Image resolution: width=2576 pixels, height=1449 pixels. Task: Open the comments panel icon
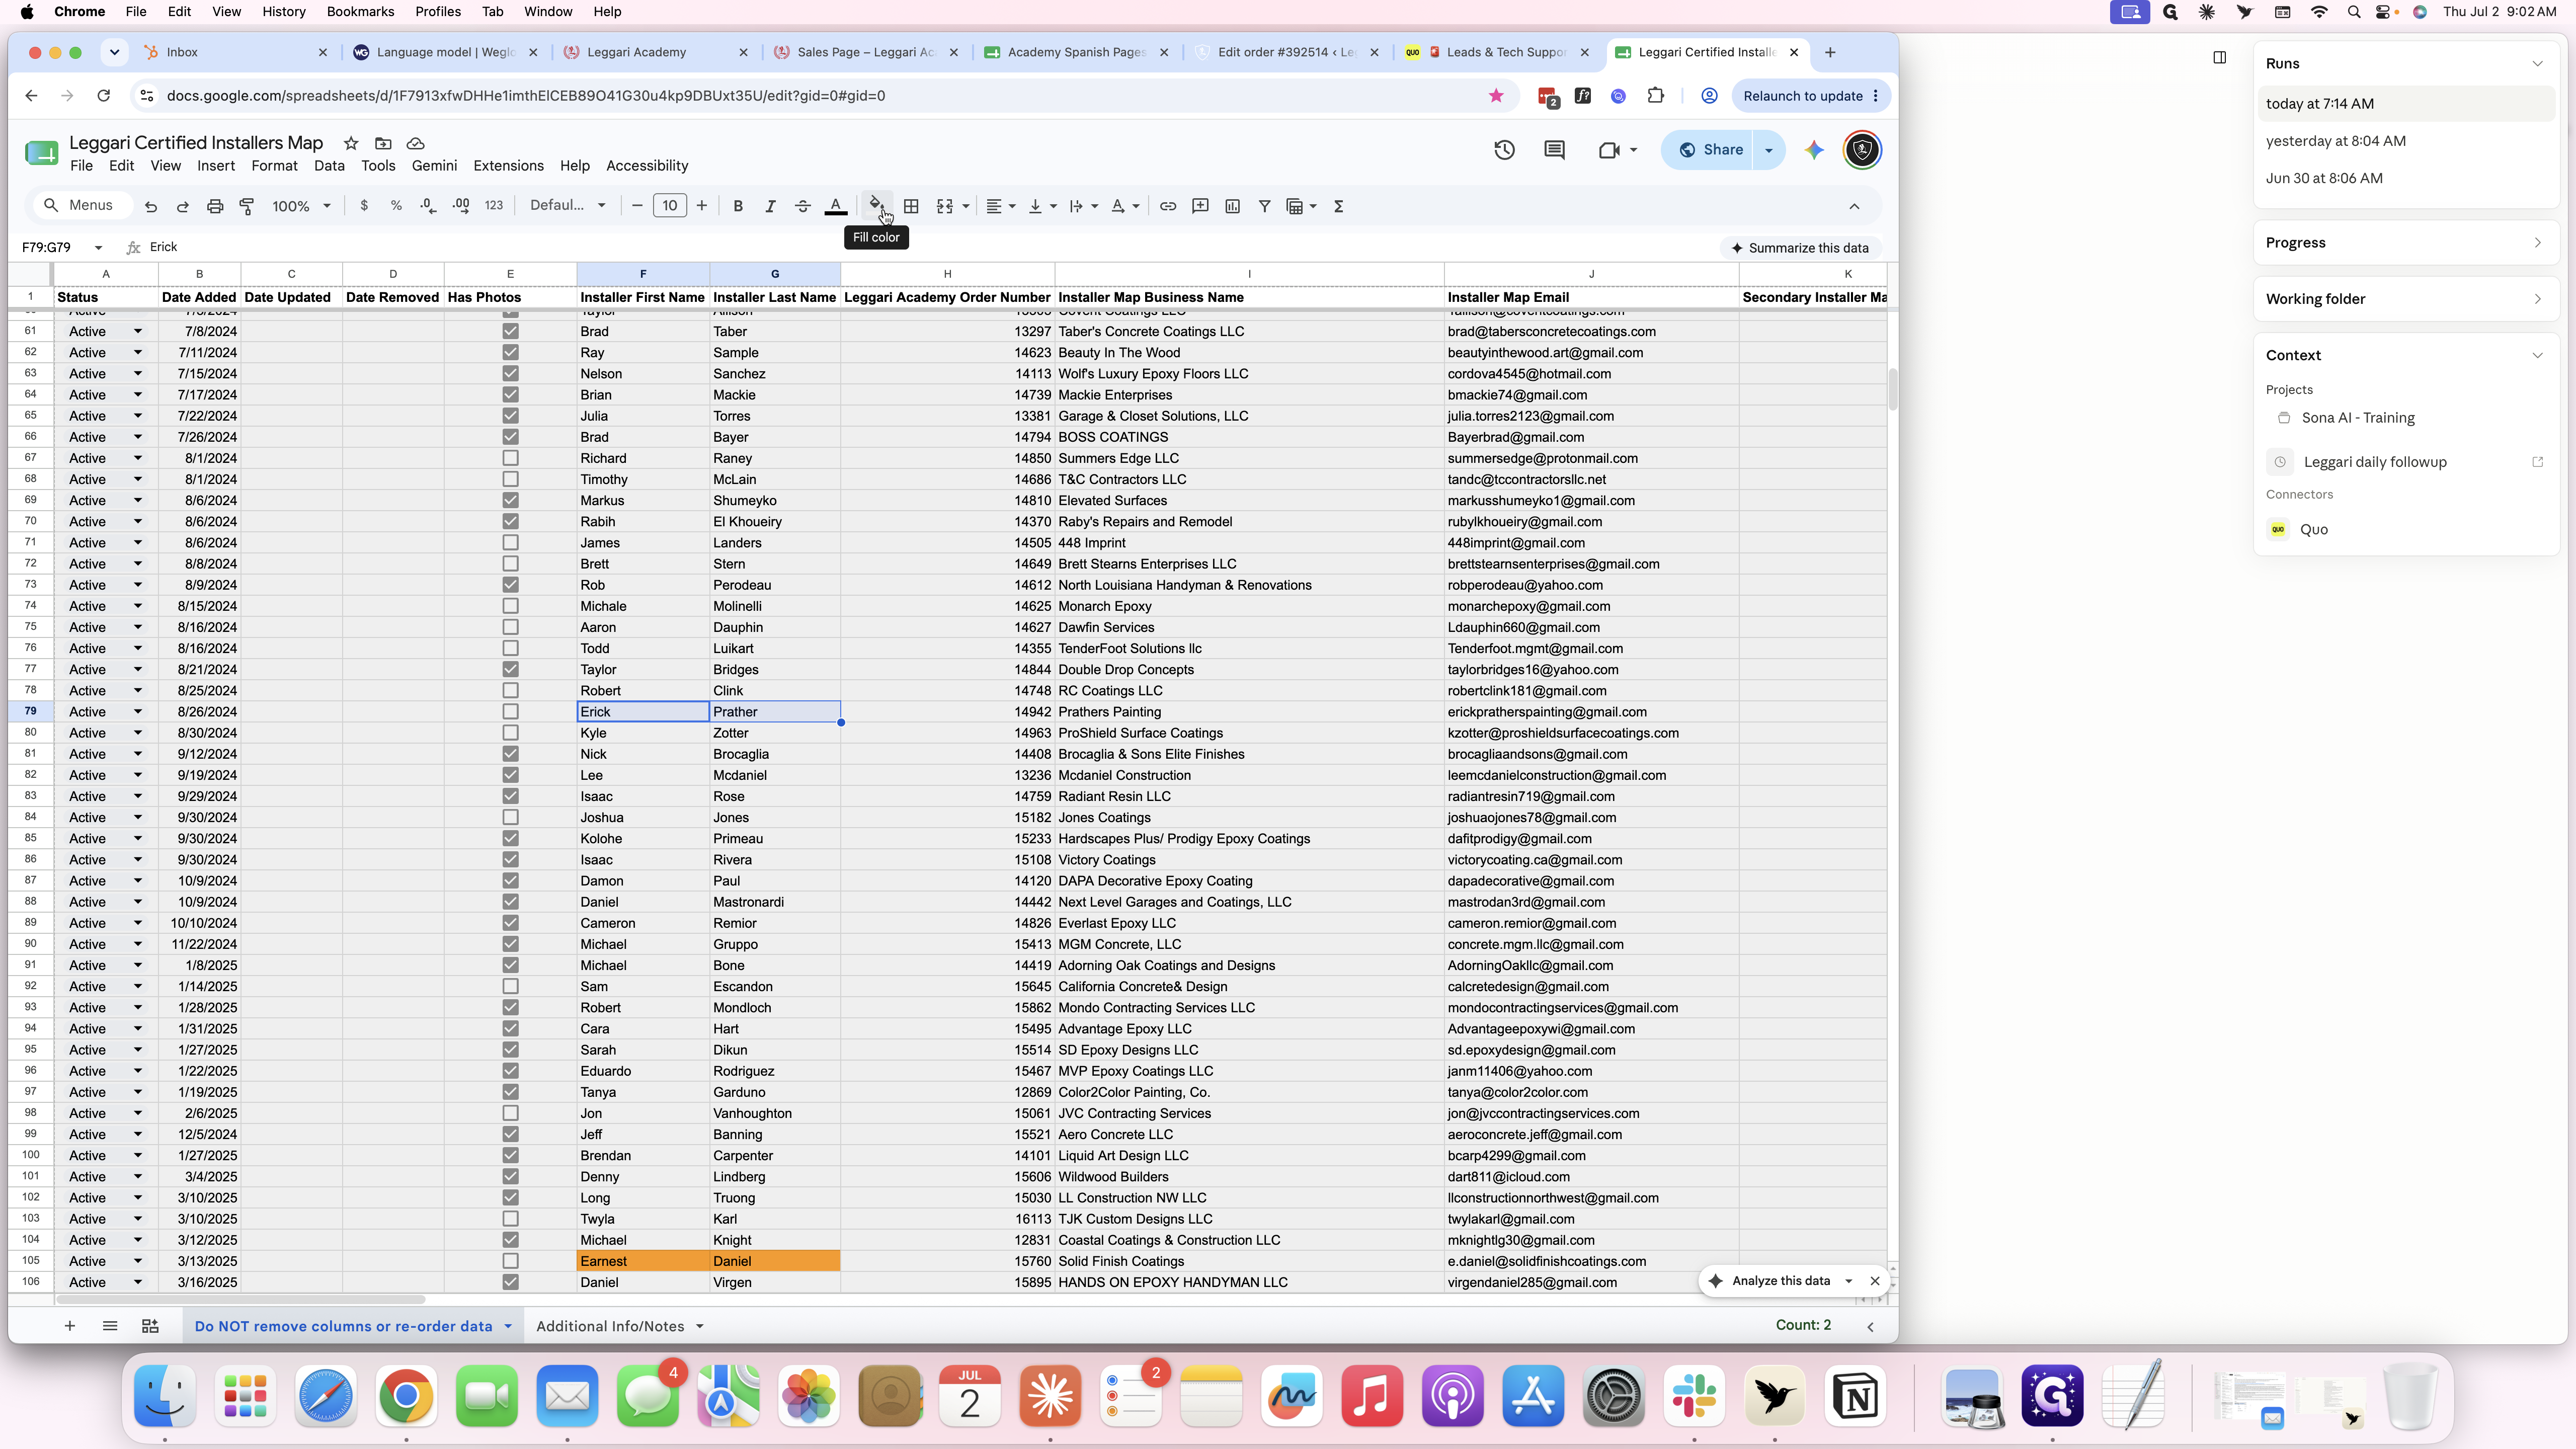[x=1554, y=150]
